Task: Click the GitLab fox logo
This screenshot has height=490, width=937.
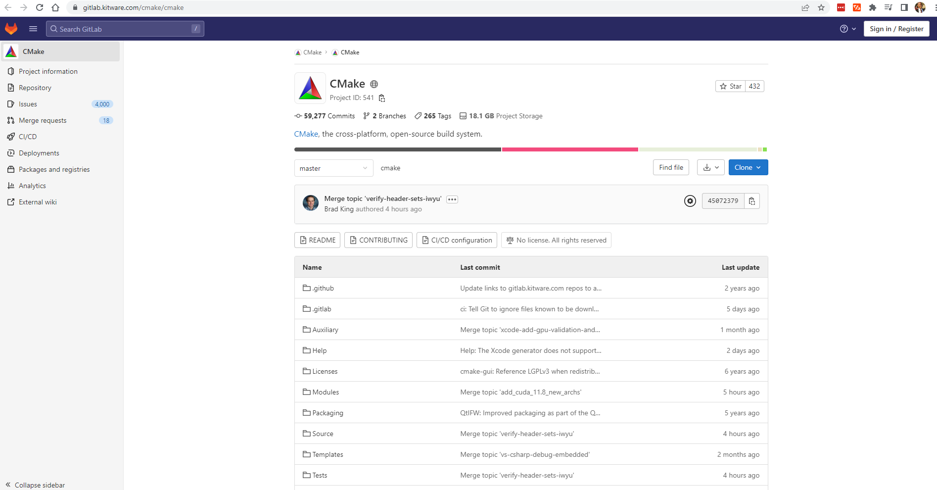Action: click(11, 29)
